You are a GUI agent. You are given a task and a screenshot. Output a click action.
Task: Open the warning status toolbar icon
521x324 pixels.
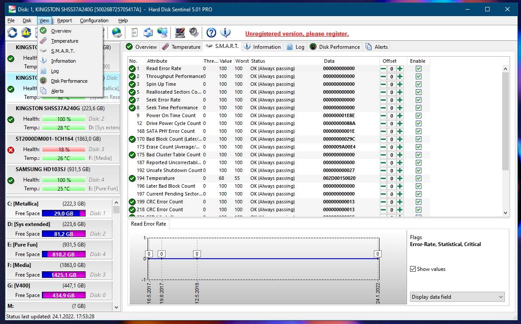coord(26,33)
